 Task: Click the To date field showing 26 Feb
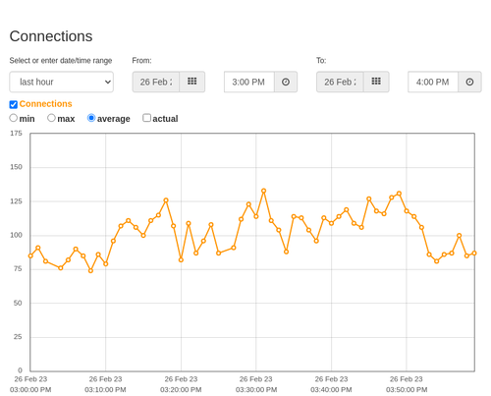[x=340, y=82]
